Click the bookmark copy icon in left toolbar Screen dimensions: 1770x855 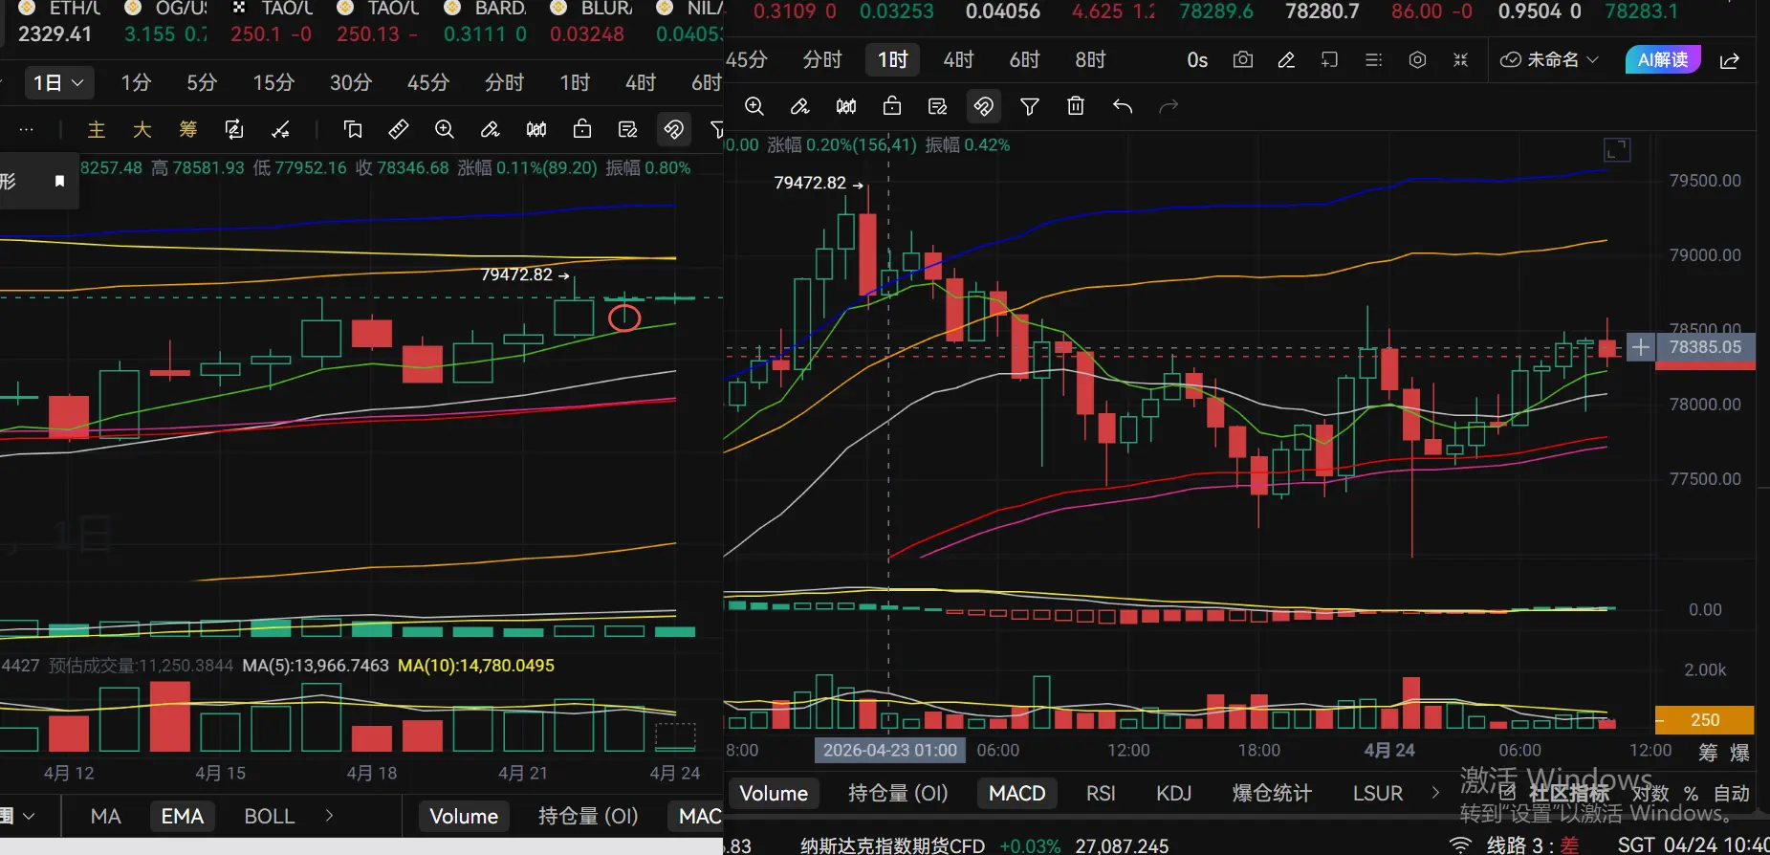coord(353,129)
